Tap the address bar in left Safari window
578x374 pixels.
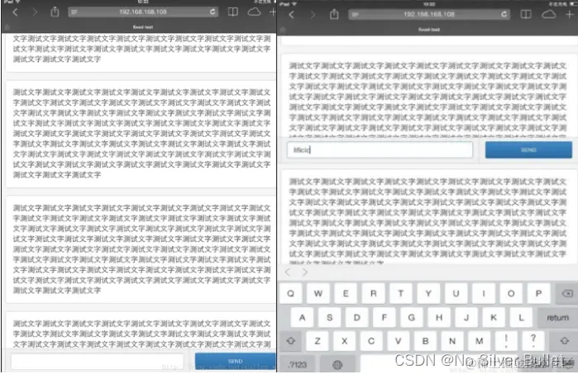(143, 12)
